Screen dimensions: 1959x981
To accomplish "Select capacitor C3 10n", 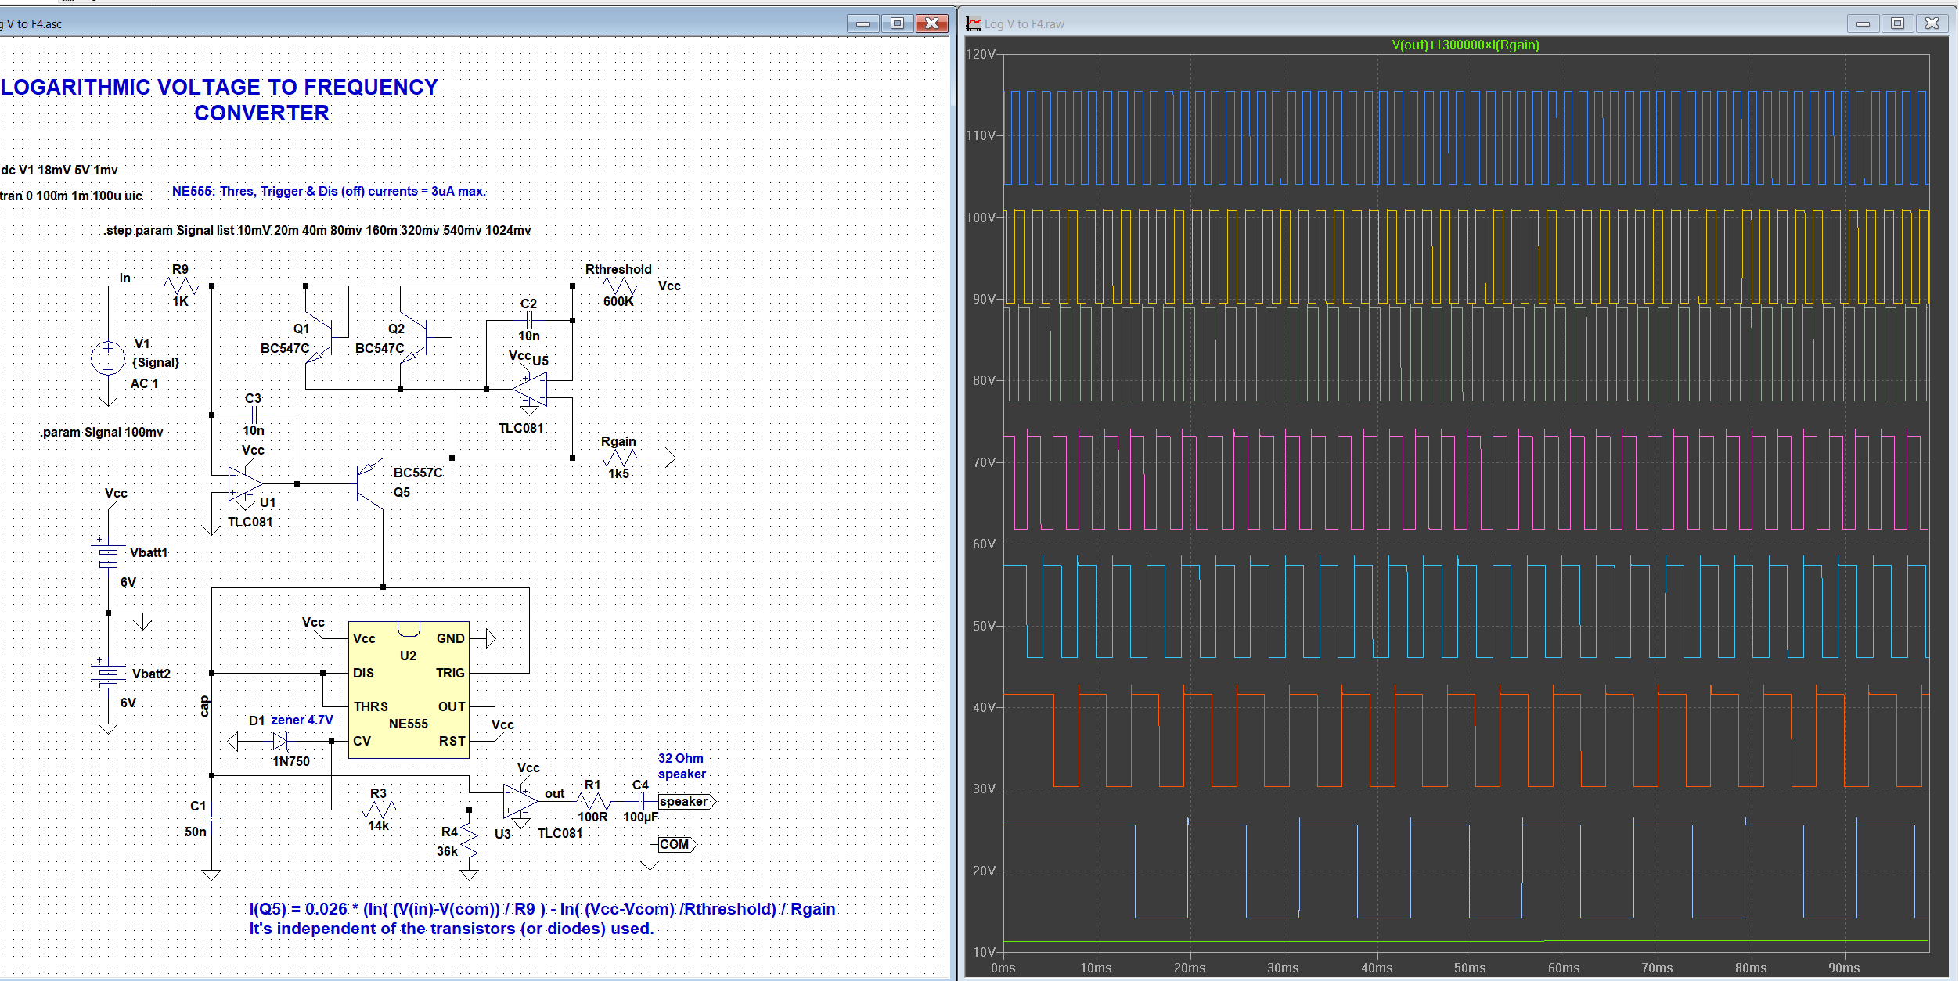I will (x=254, y=415).
